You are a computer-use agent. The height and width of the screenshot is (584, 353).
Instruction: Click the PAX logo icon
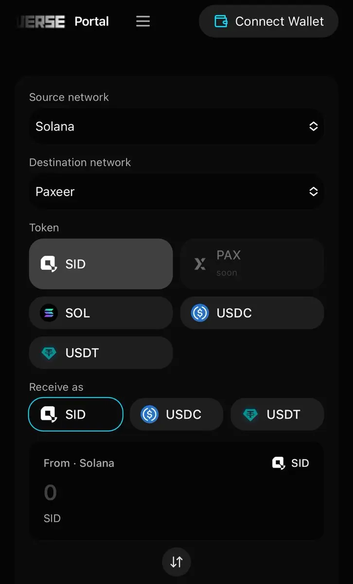(200, 264)
